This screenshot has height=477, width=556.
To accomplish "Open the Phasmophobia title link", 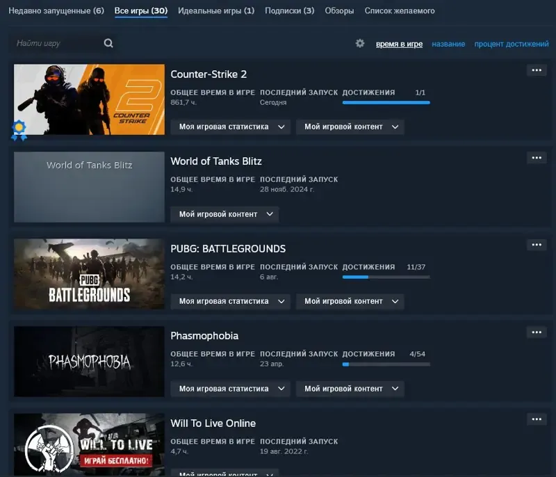I will 204,336.
